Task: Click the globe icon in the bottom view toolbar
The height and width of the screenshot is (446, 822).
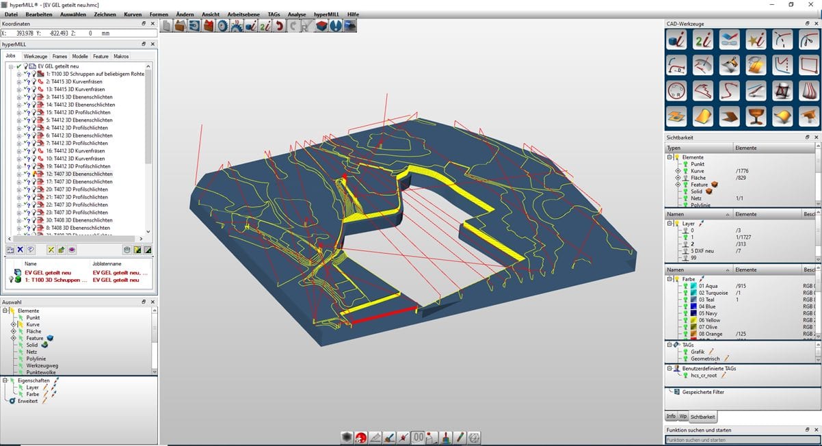Action: pos(474,438)
